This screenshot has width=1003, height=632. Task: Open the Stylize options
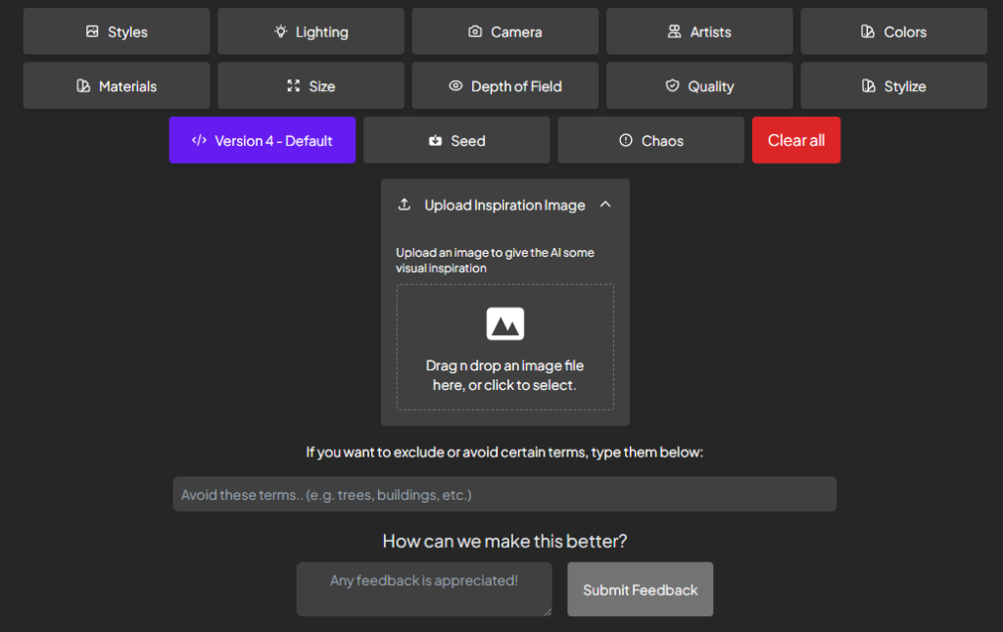coord(894,85)
